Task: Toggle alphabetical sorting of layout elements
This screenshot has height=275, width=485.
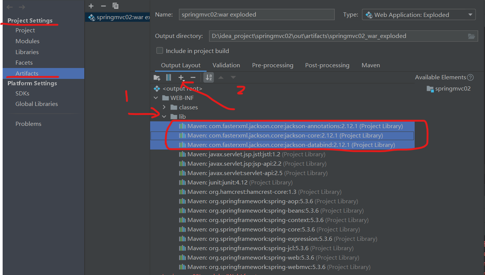Action: click(208, 77)
